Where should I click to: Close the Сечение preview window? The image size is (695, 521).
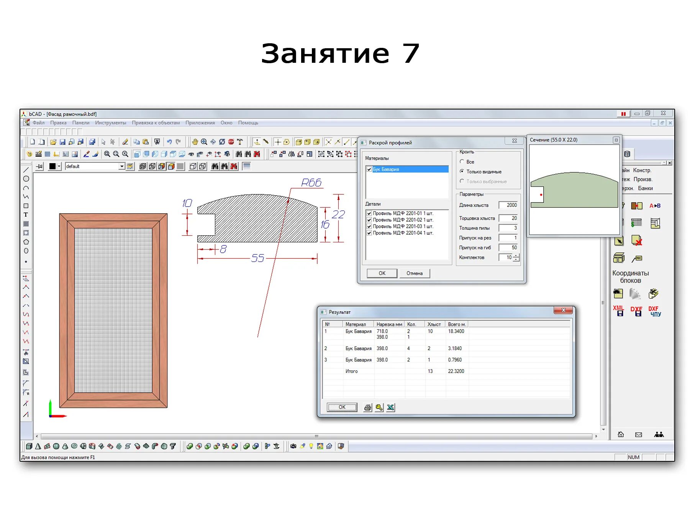[616, 140]
